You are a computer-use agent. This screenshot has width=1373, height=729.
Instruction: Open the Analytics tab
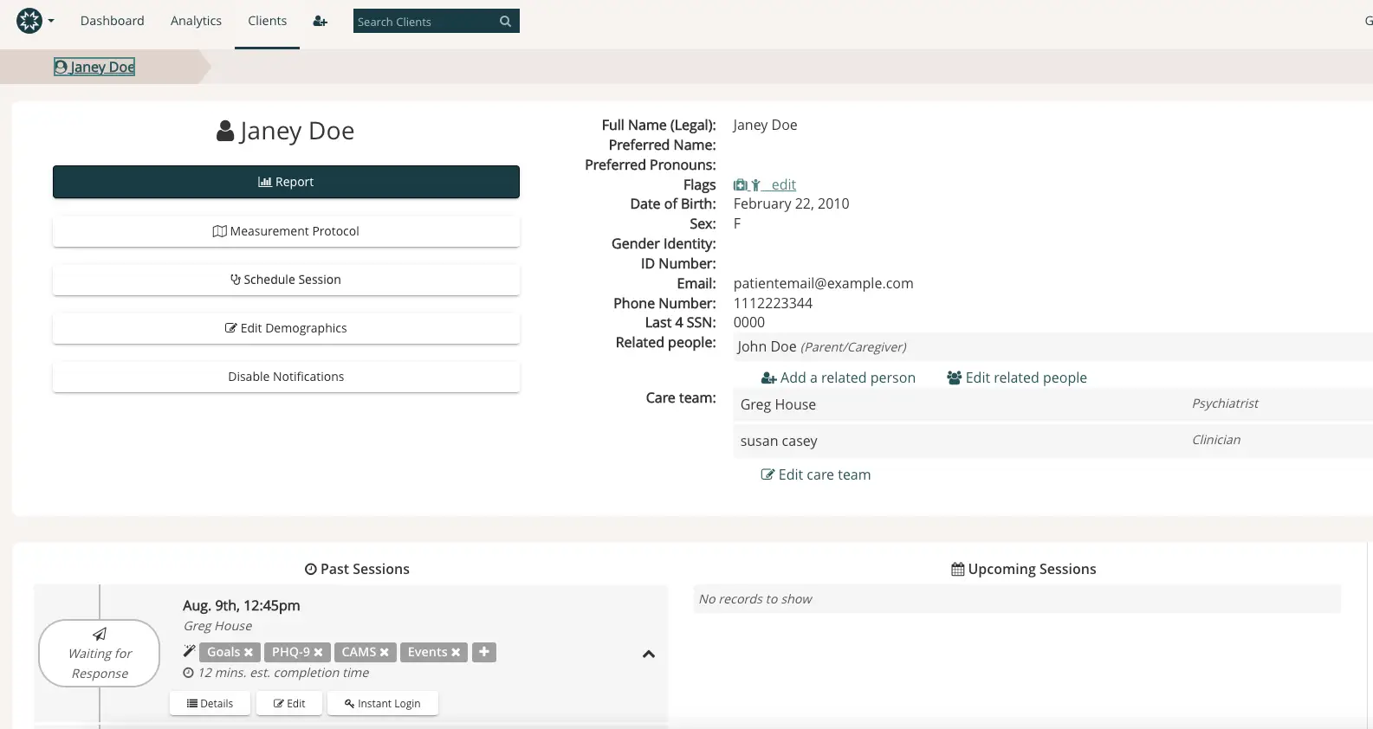tap(196, 21)
